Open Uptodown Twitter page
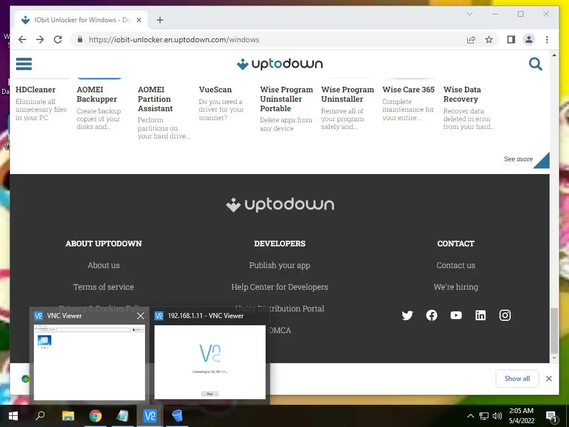Viewport: 569px width, 427px height. (407, 315)
